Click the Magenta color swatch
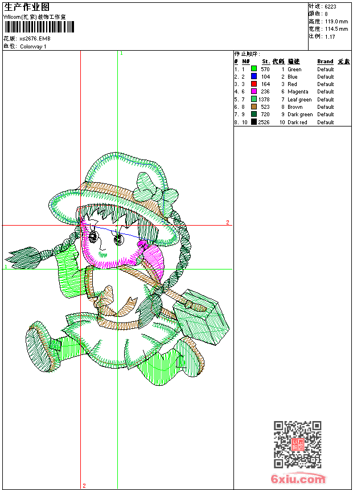 click(x=254, y=91)
